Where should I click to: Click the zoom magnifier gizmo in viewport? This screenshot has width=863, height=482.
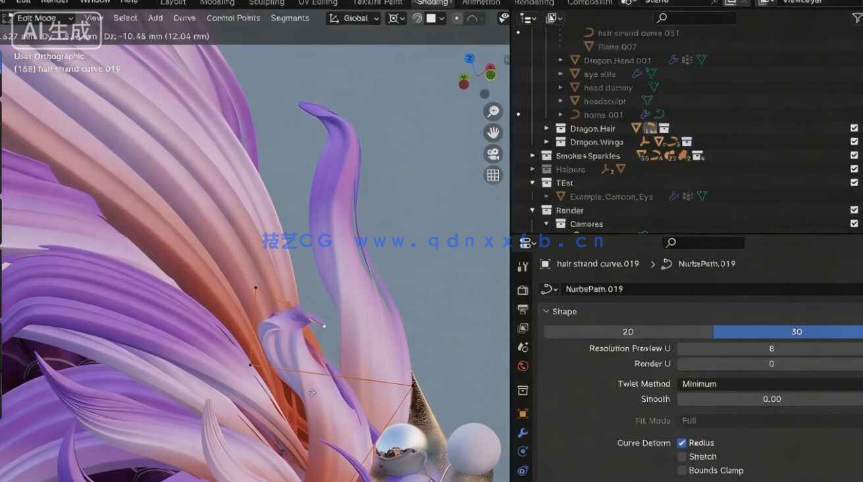click(493, 111)
